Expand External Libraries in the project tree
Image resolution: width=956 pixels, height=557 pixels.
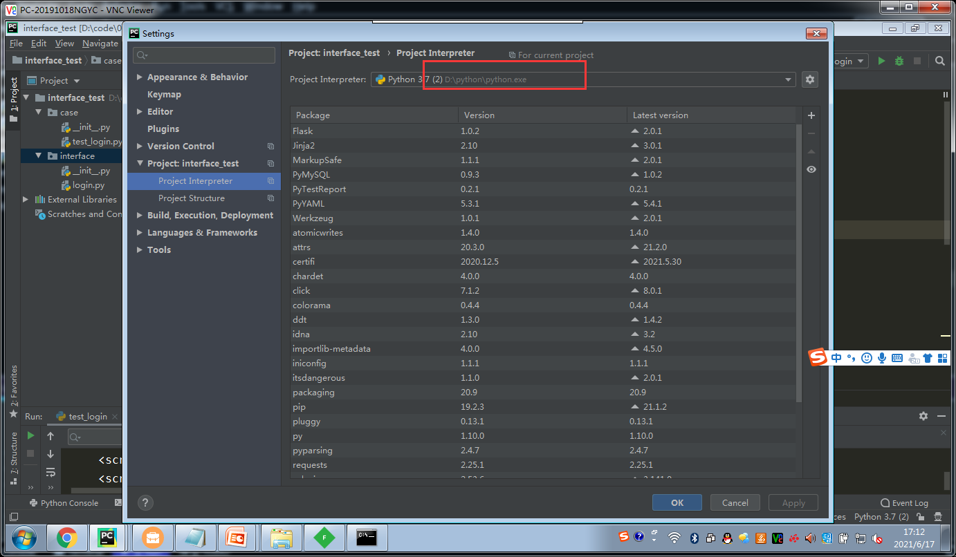(x=26, y=200)
